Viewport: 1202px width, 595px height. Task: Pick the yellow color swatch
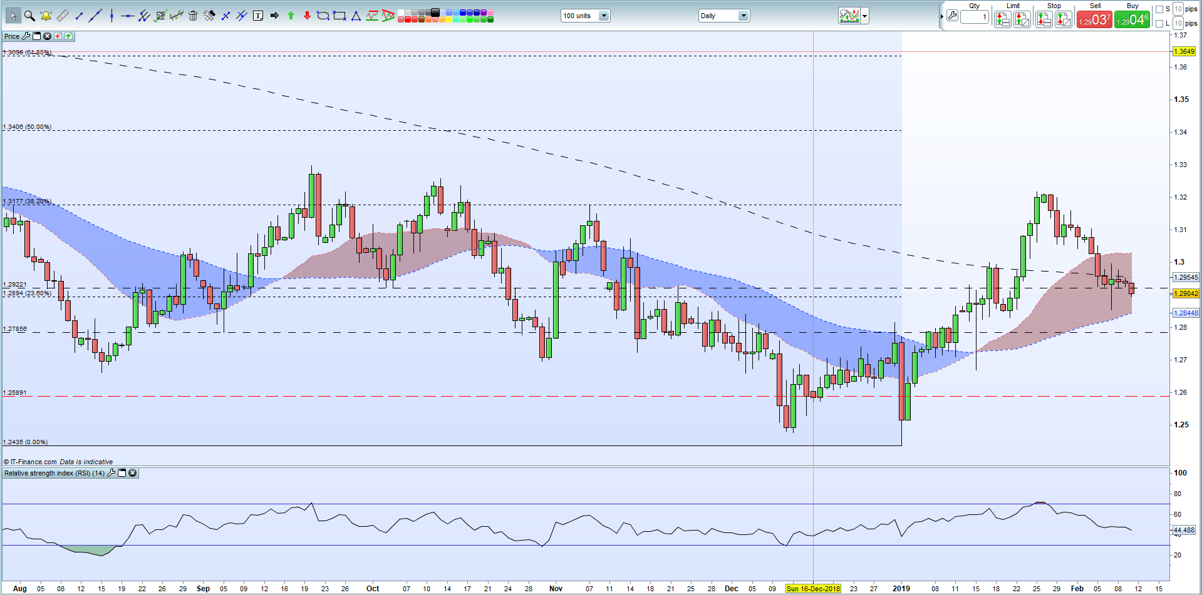pos(448,19)
